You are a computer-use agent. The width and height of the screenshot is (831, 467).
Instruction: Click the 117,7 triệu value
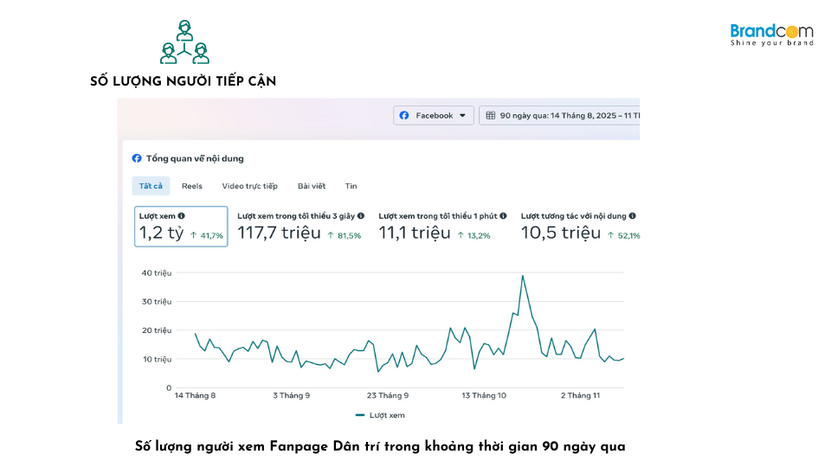coord(279,233)
